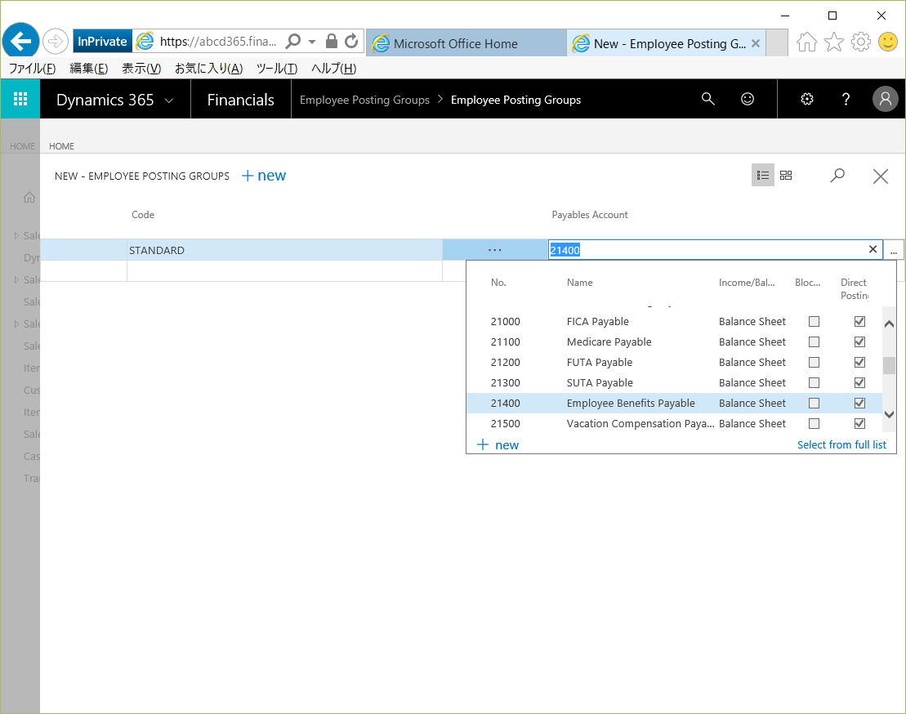
Task: Click the + new action link
Action: 264,176
